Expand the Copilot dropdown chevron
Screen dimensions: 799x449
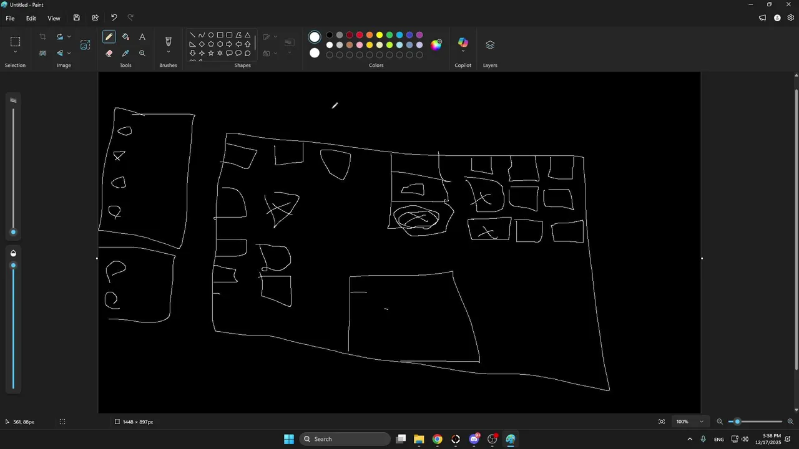(463, 52)
